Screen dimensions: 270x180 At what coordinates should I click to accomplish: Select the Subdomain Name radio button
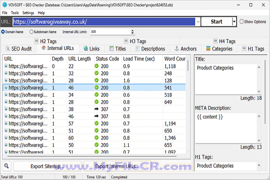[x=31, y=32]
